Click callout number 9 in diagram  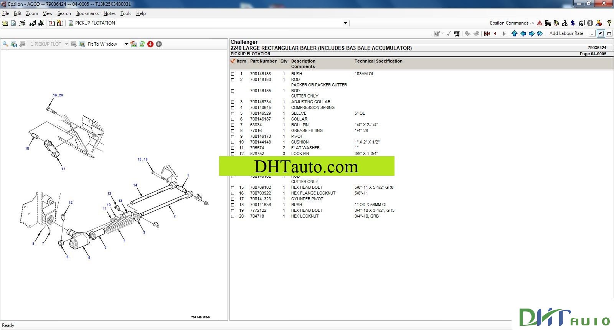click(x=89, y=257)
